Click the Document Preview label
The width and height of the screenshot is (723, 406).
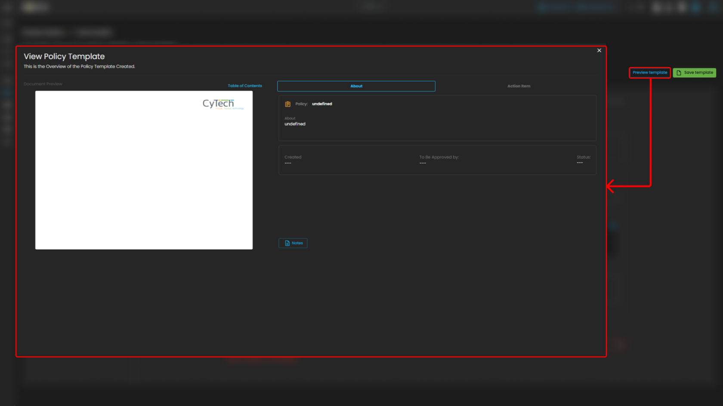(43, 84)
